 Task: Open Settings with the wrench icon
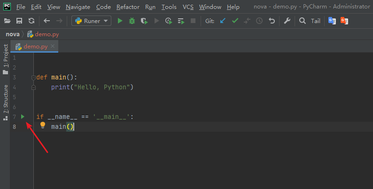pos(288,21)
